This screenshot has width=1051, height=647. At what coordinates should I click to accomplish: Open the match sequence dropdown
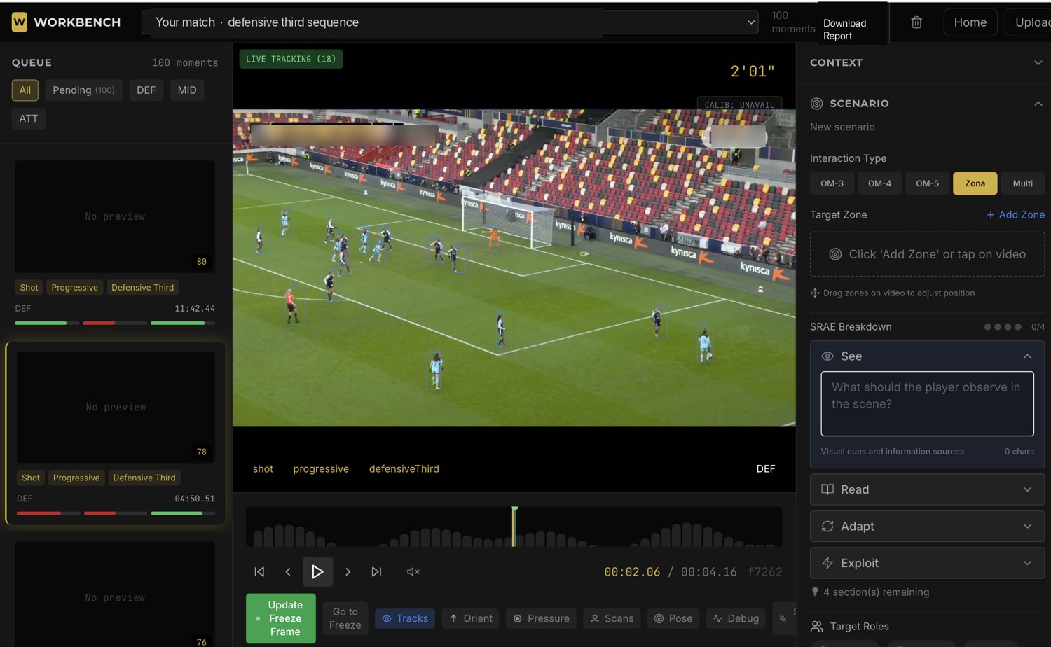[x=450, y=22]
